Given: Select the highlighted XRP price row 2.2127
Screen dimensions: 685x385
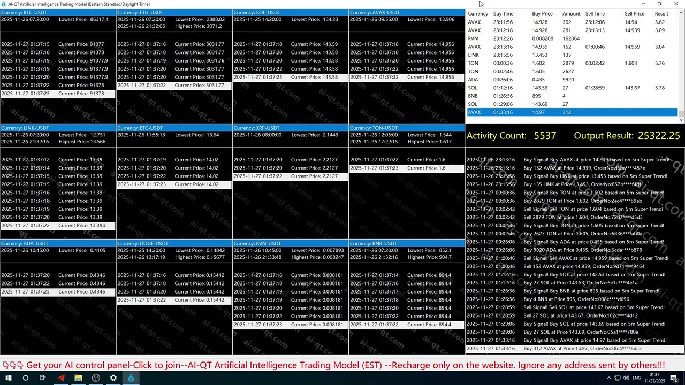Looking at the screenshot, I should 291,176.
